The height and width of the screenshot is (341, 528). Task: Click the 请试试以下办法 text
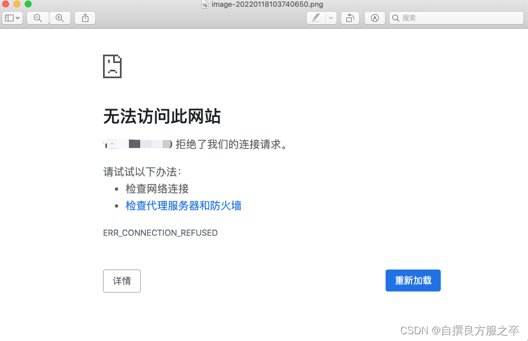point(142,172)
